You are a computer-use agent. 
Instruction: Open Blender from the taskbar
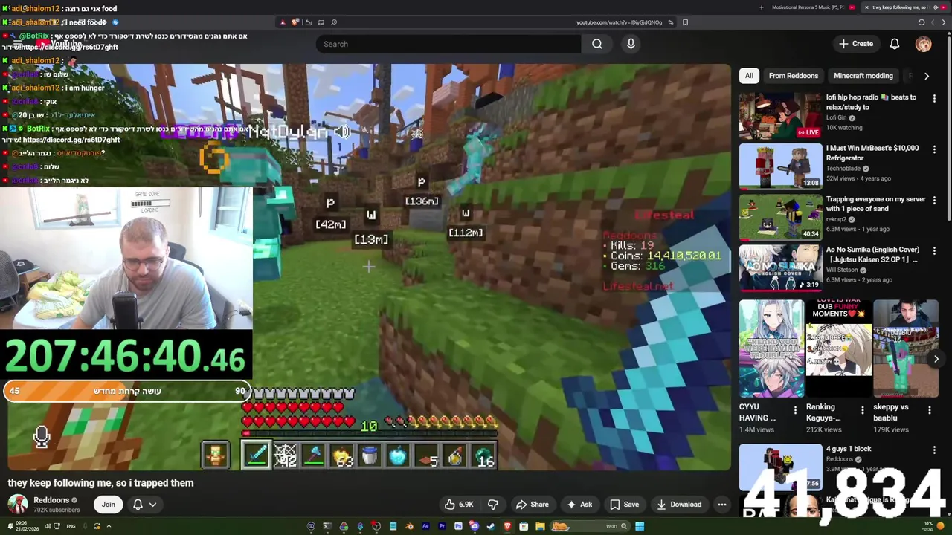(x=410, y=526)
